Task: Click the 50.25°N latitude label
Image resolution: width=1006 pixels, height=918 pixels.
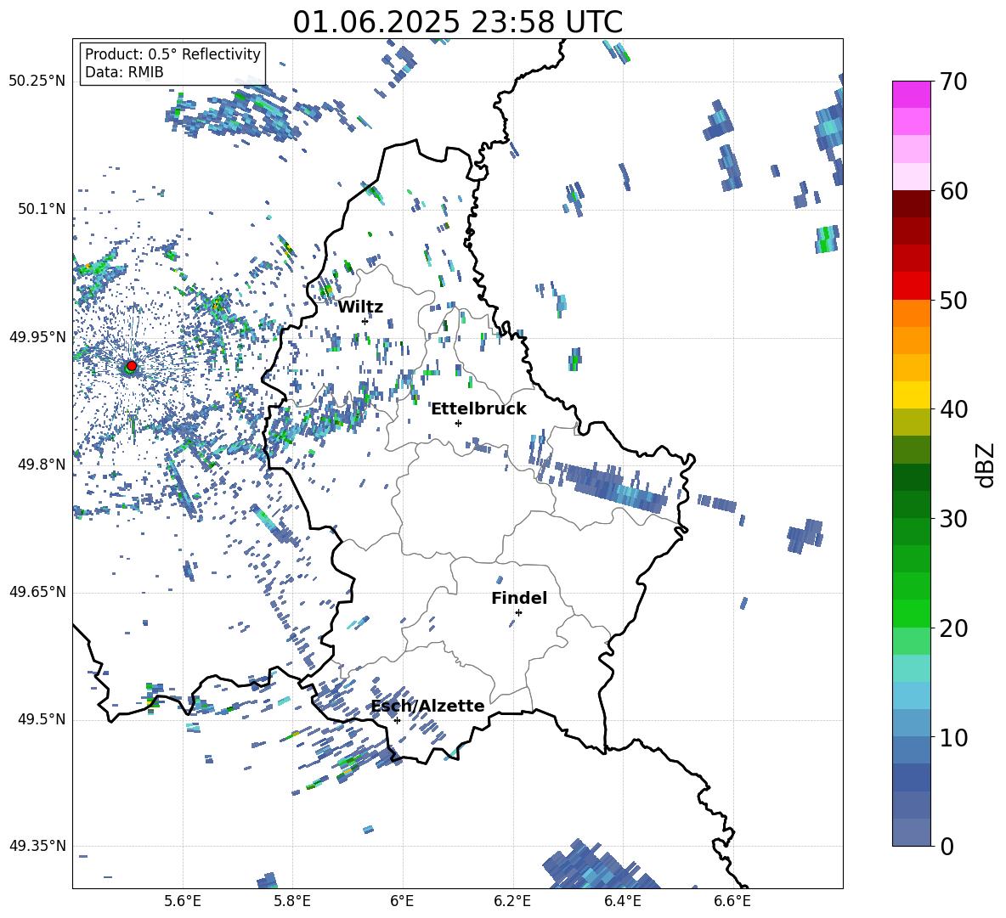Action: (x=37, y=82)
